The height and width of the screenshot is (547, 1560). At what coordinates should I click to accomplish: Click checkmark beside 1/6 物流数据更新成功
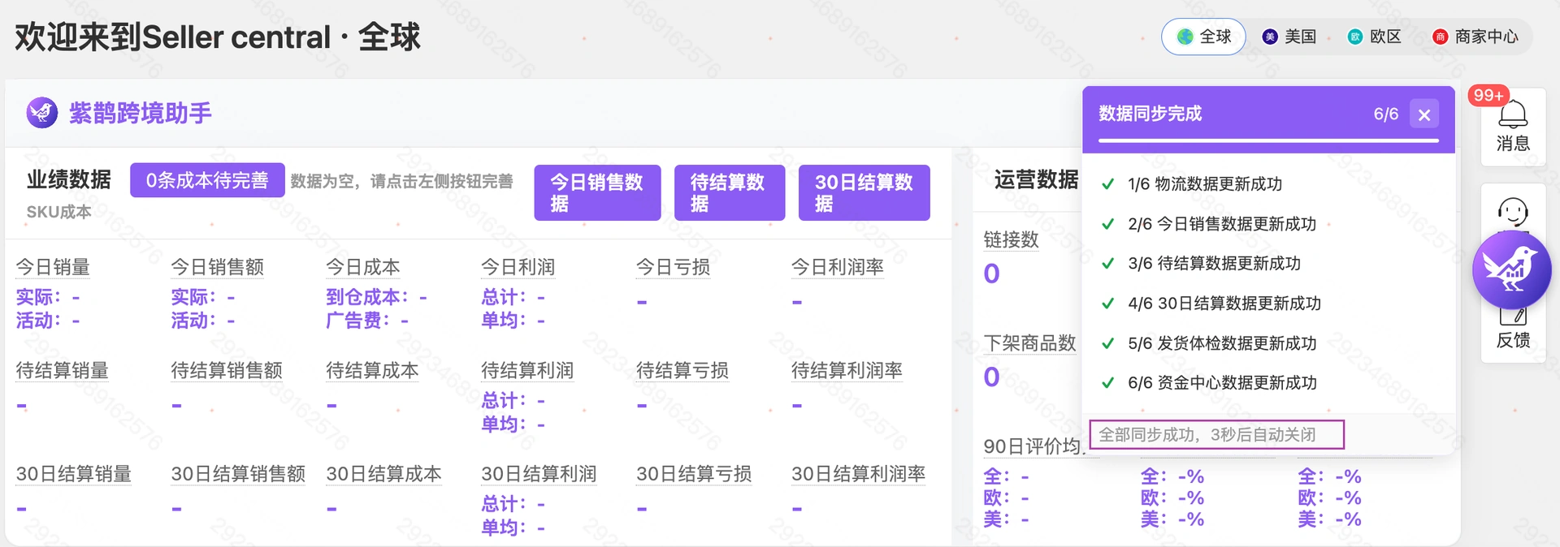(1107, 184)
